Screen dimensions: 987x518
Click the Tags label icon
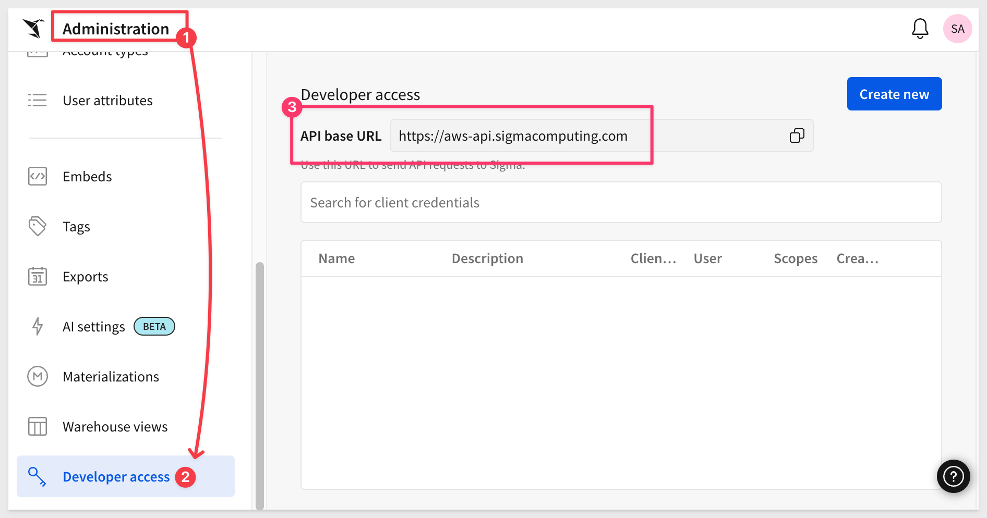click(38, 227)
